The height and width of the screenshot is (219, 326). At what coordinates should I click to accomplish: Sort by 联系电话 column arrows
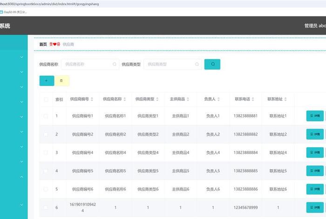coord(254,99)
